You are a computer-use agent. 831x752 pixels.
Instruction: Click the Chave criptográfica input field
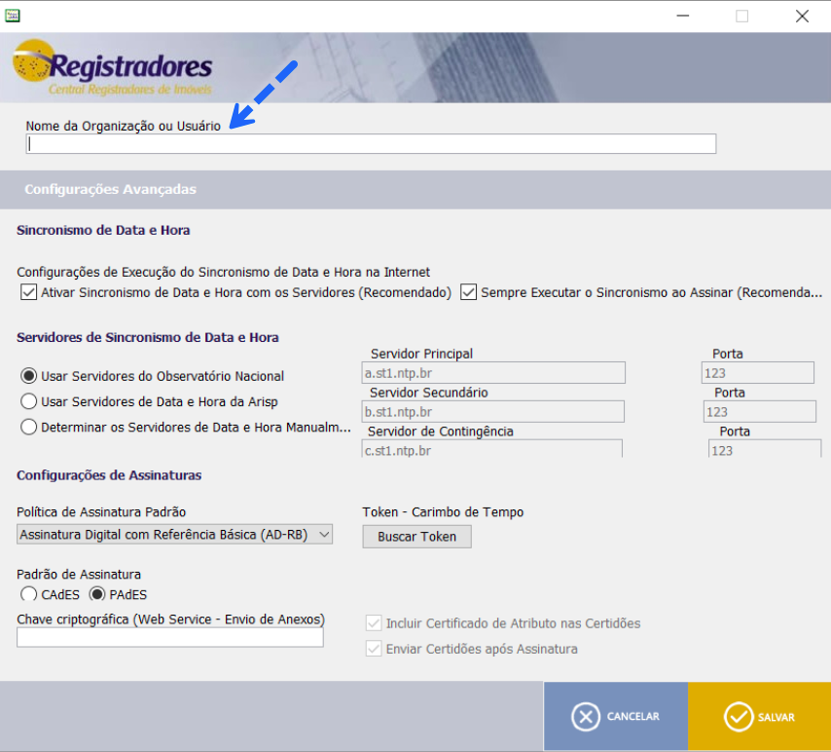169,636
